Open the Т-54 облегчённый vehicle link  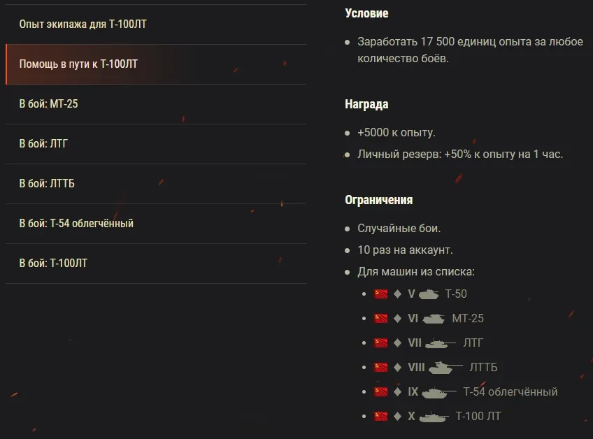click(x=510, y=392)
